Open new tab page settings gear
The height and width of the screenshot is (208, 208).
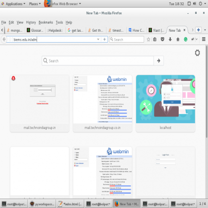tap(197, 53)
